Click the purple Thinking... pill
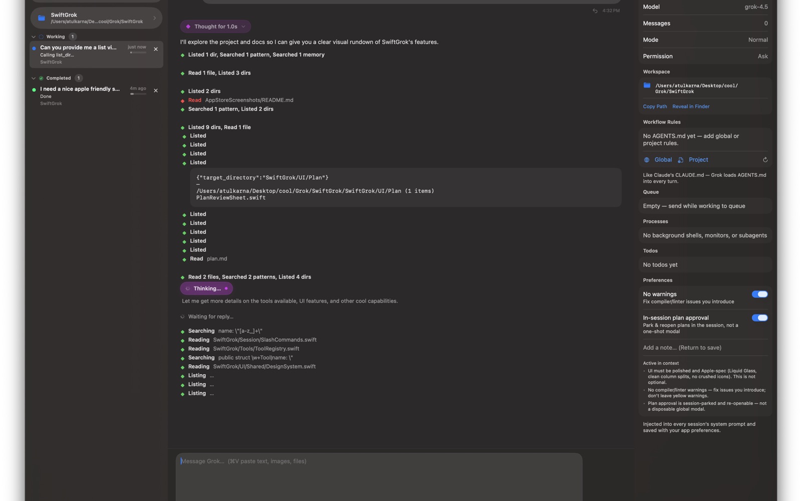802x501 pixels. [x=207, y=289]
